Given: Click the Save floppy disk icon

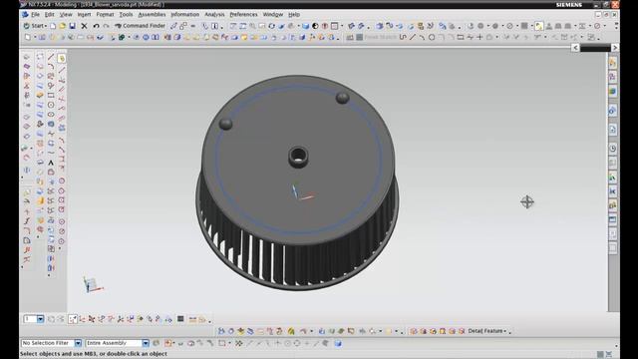Looking at the screenshot, I should (x=73, y=26).
